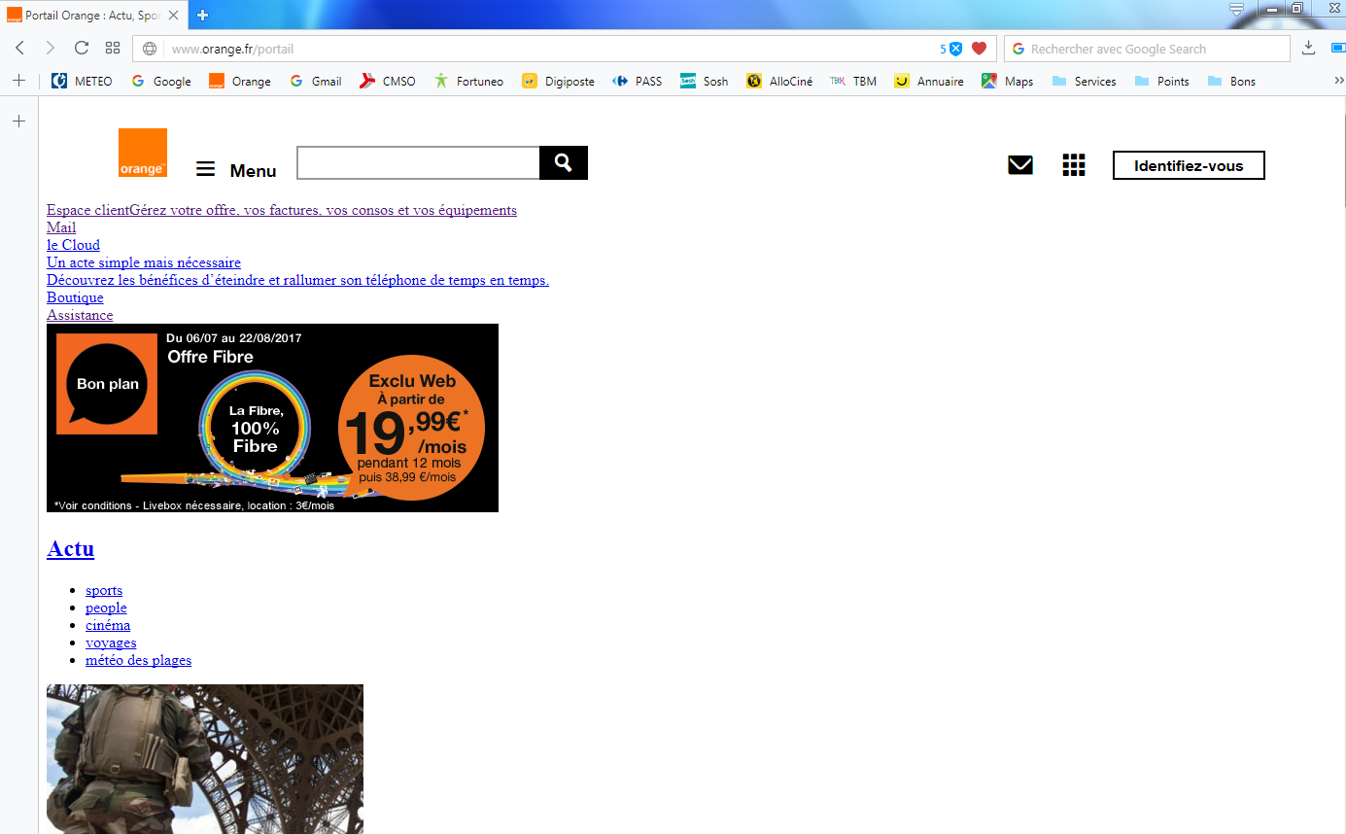Select the Portail Orange tab
Image resolution: width=1346 pixels, height=834 pixels.
click(x=92, y=16)
